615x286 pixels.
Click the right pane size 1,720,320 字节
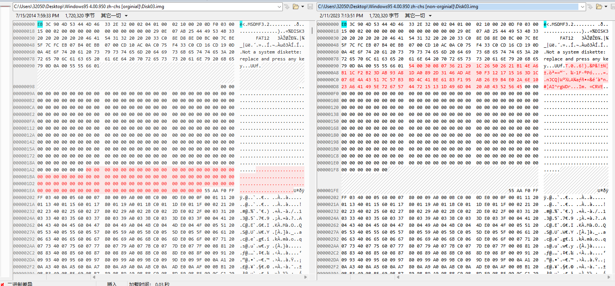pyautogui.click(x=384, y=16)
